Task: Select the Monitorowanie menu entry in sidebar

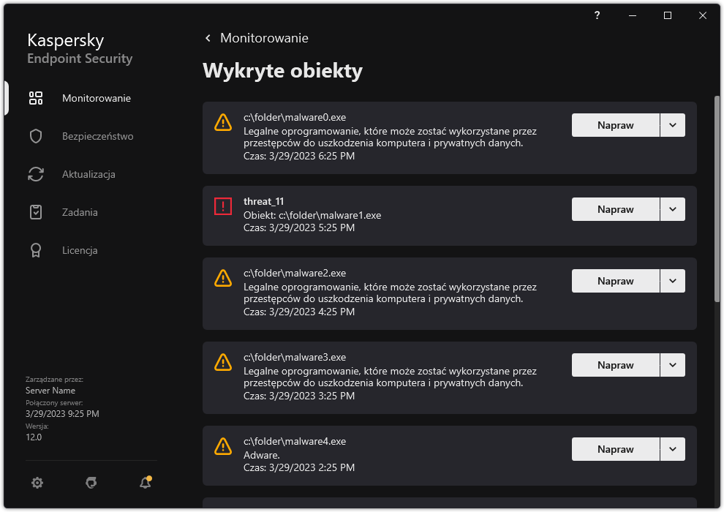Action: 96,97
